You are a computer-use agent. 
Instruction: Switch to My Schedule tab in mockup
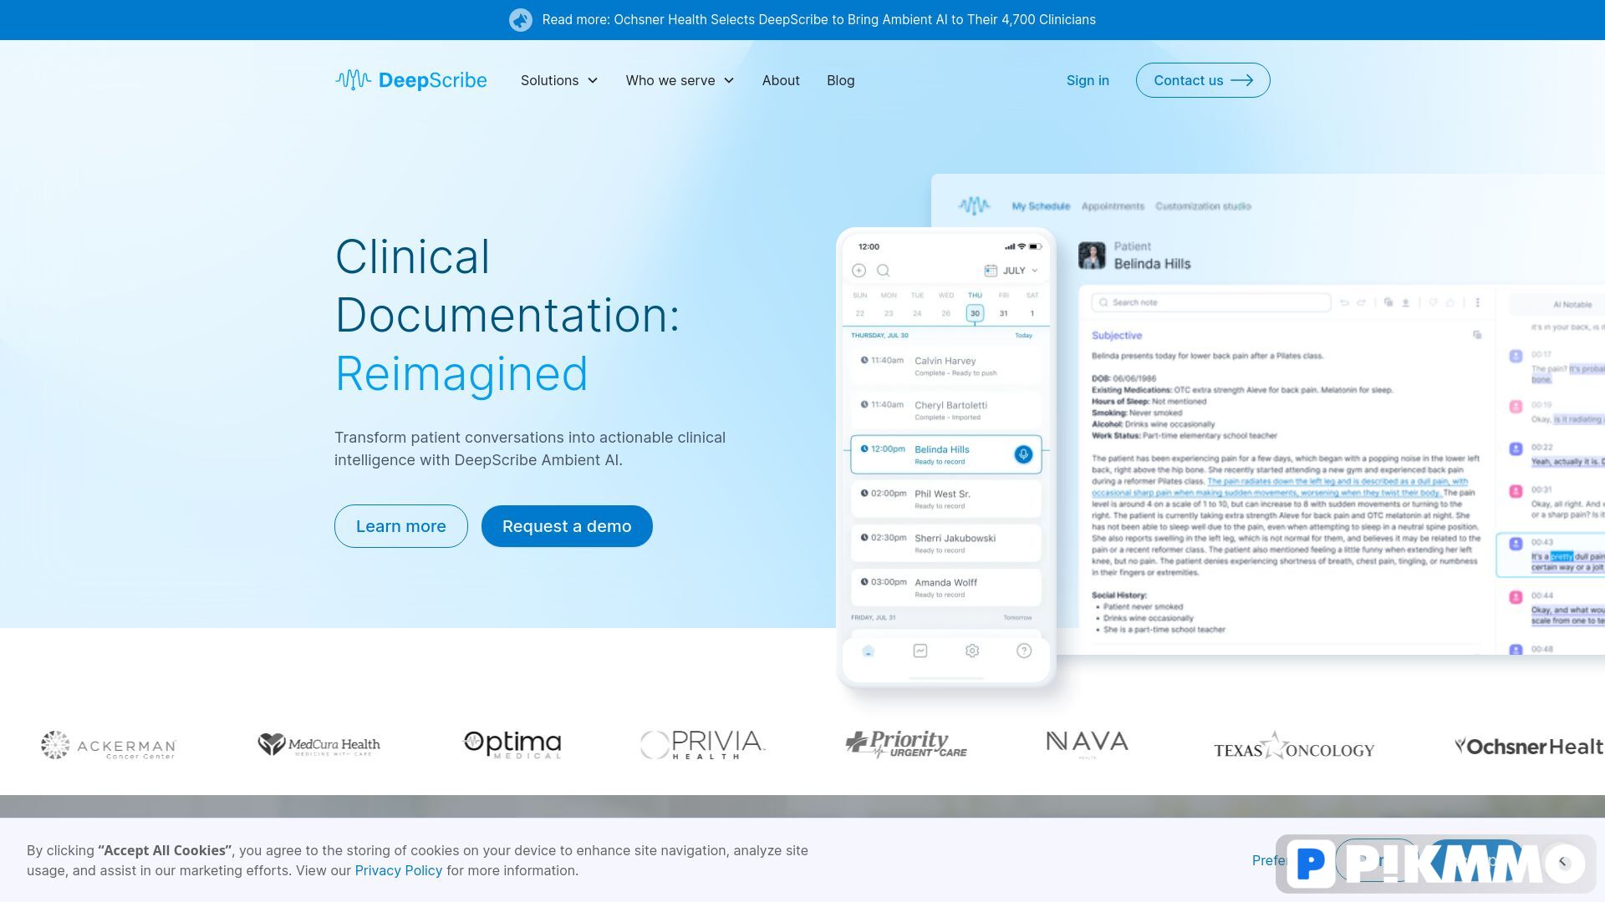point(1041,206)
